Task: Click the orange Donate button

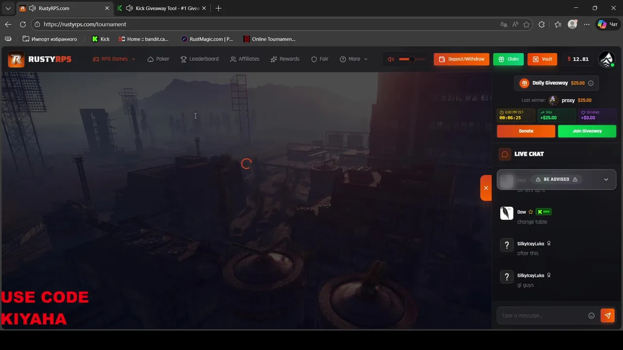Action: coord(526,131)
